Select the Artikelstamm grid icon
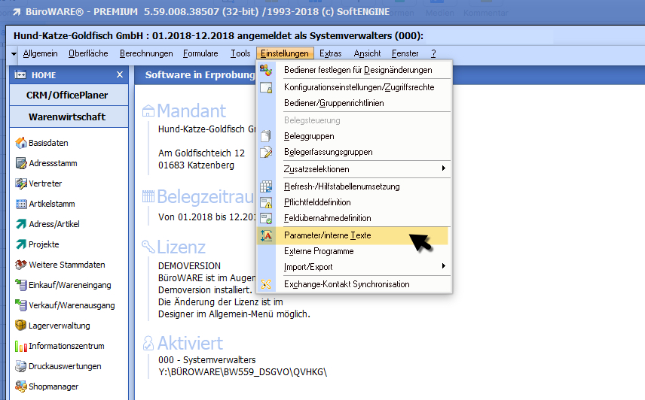 pos(20,204)
